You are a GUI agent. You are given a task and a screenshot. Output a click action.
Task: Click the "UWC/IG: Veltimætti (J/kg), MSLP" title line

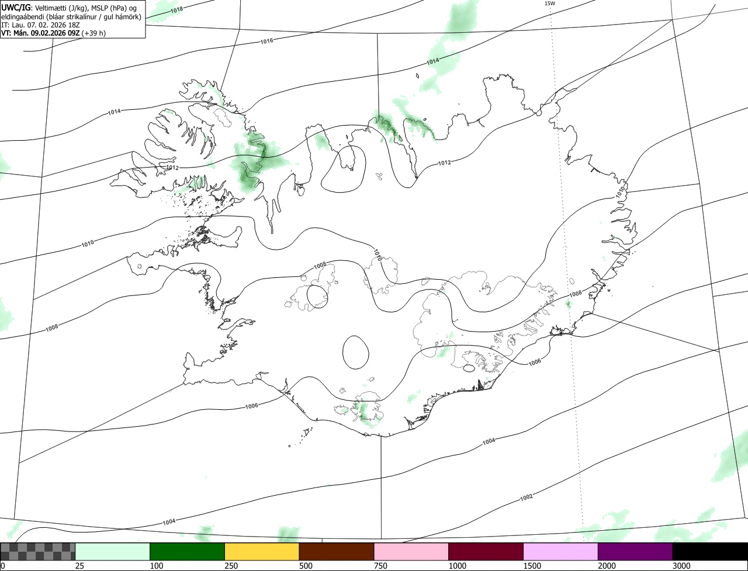pyautogui.click(x=69, y=8)
